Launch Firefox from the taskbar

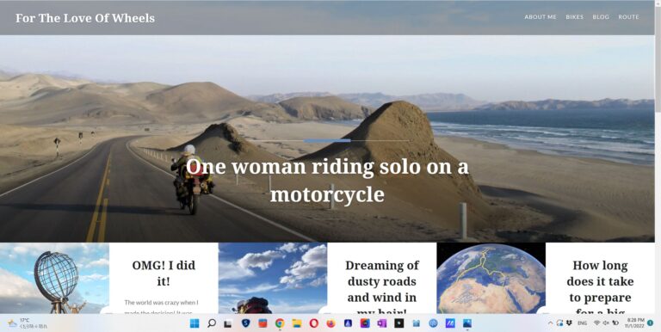click(x=330, y=323)
